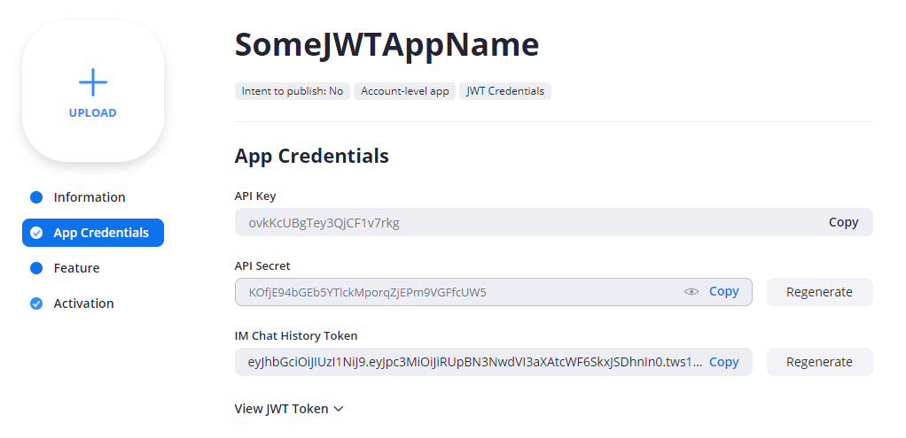Click the IM Chat History Token label
Image resolution: width=906 pixels, height=438 pixels.
pos(296,336)
